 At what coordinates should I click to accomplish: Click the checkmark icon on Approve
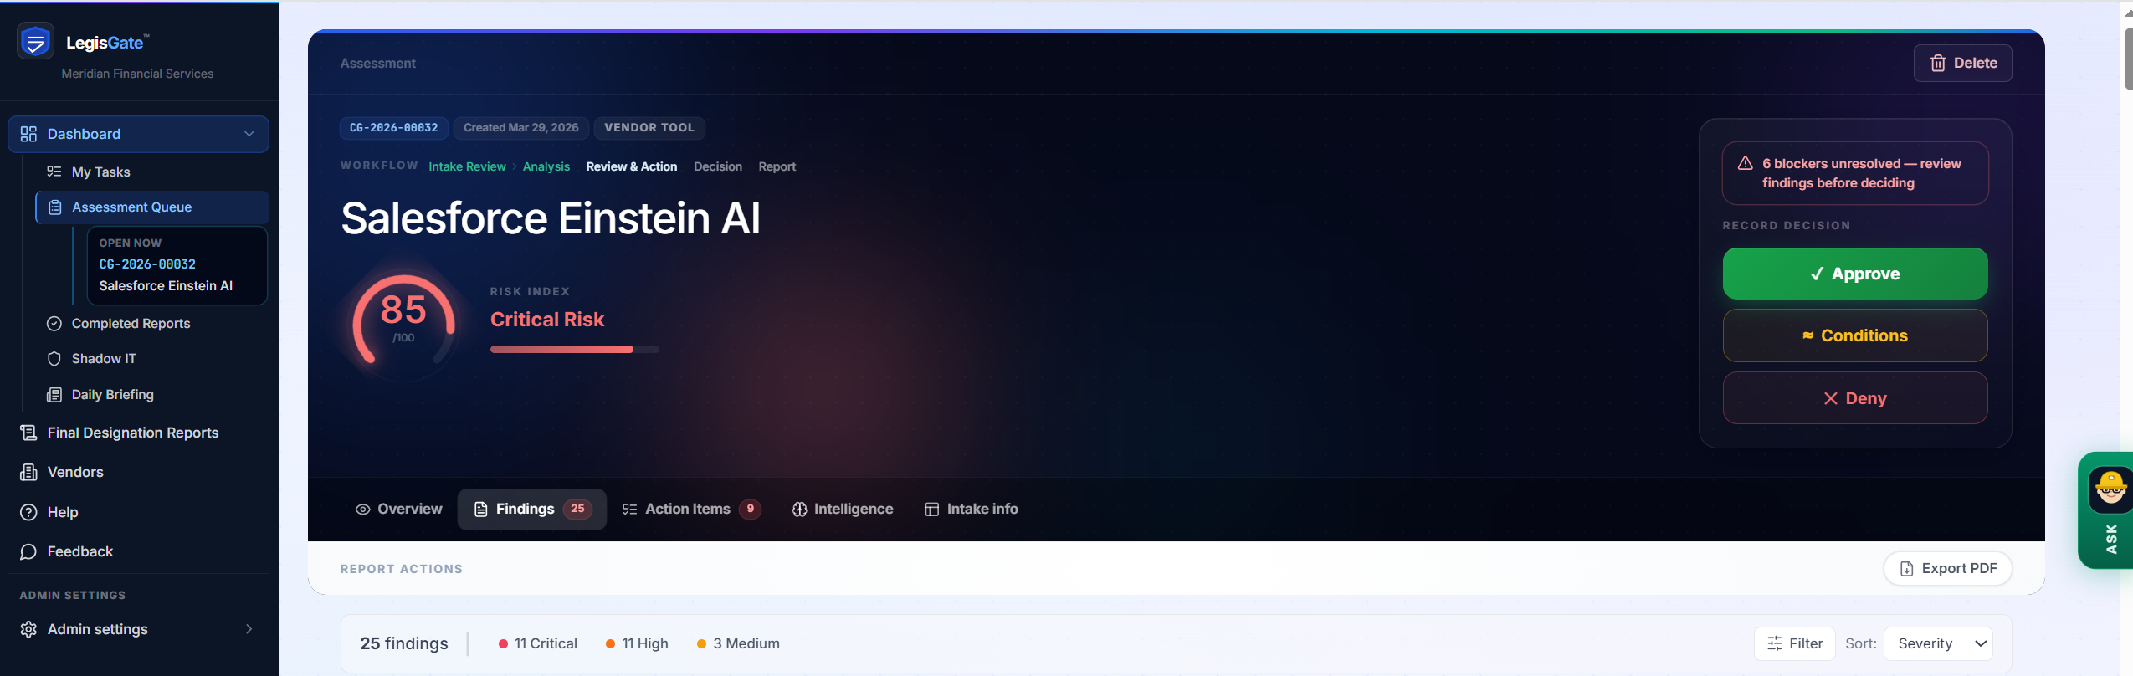(1818, 274)
